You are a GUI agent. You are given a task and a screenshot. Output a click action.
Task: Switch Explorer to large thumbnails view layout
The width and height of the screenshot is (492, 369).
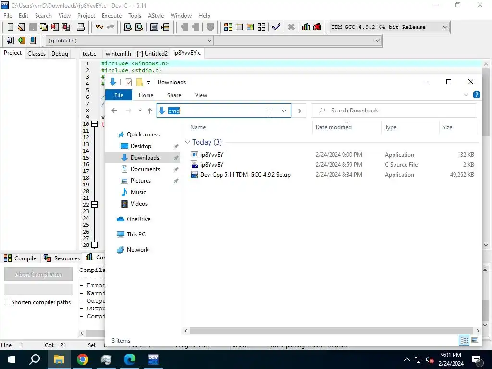pos(475,340)
